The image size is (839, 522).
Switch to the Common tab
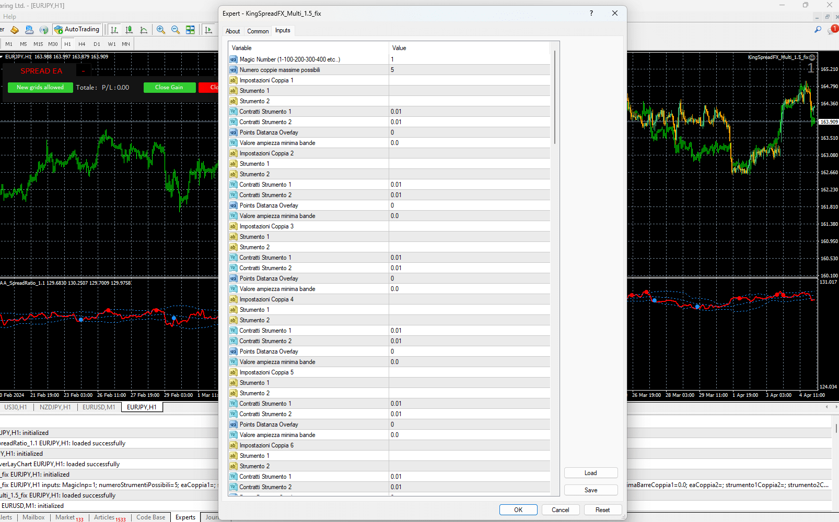[x=258, y=31]
